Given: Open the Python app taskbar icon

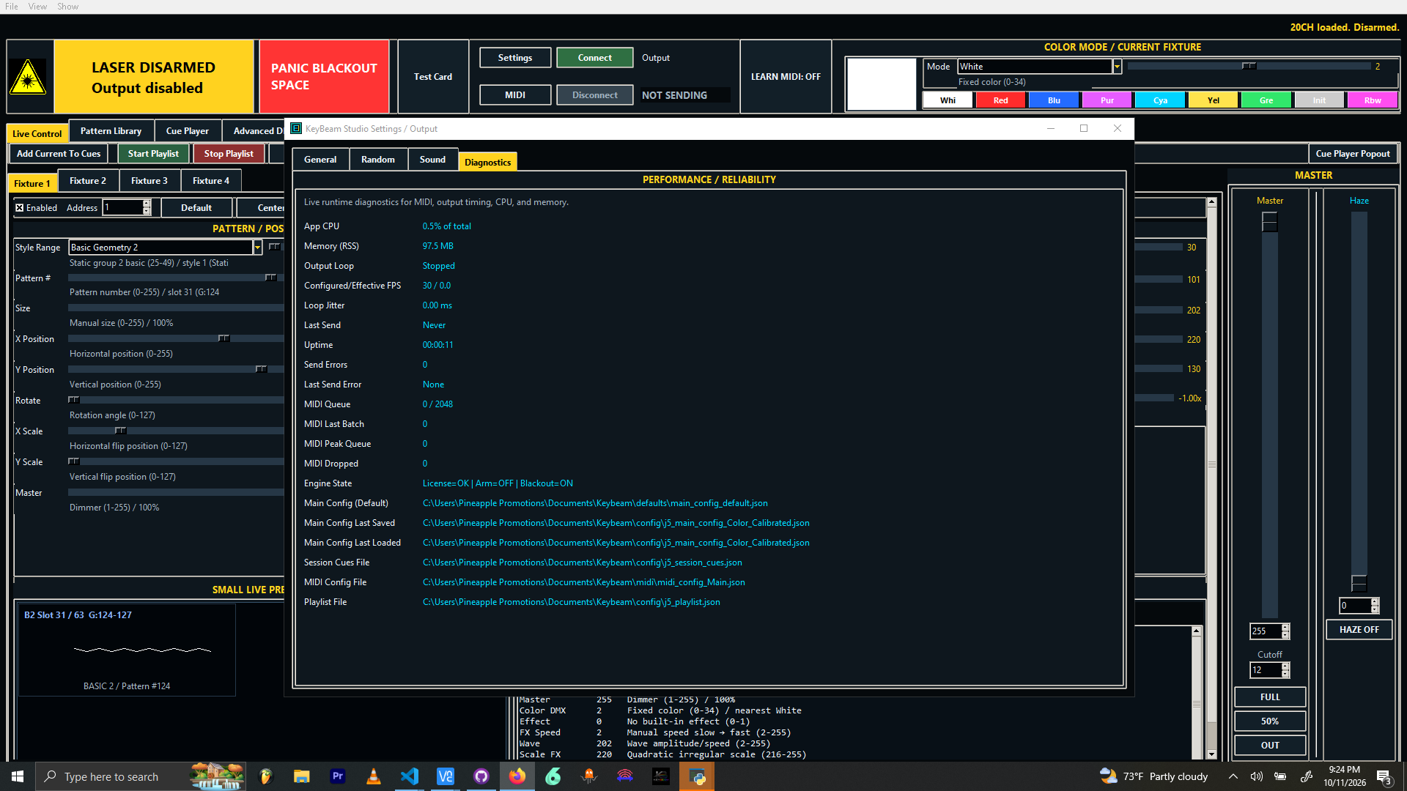Looking at the screenshot, I should pyautogui.click(x=697, y=776).
